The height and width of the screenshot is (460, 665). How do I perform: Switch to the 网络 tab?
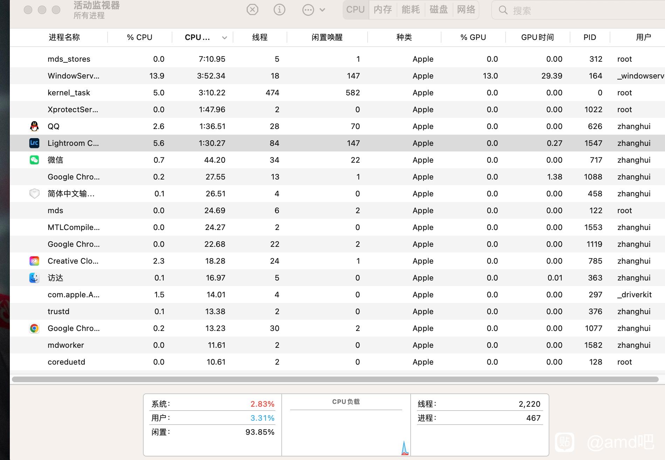(x=466, y=9)
